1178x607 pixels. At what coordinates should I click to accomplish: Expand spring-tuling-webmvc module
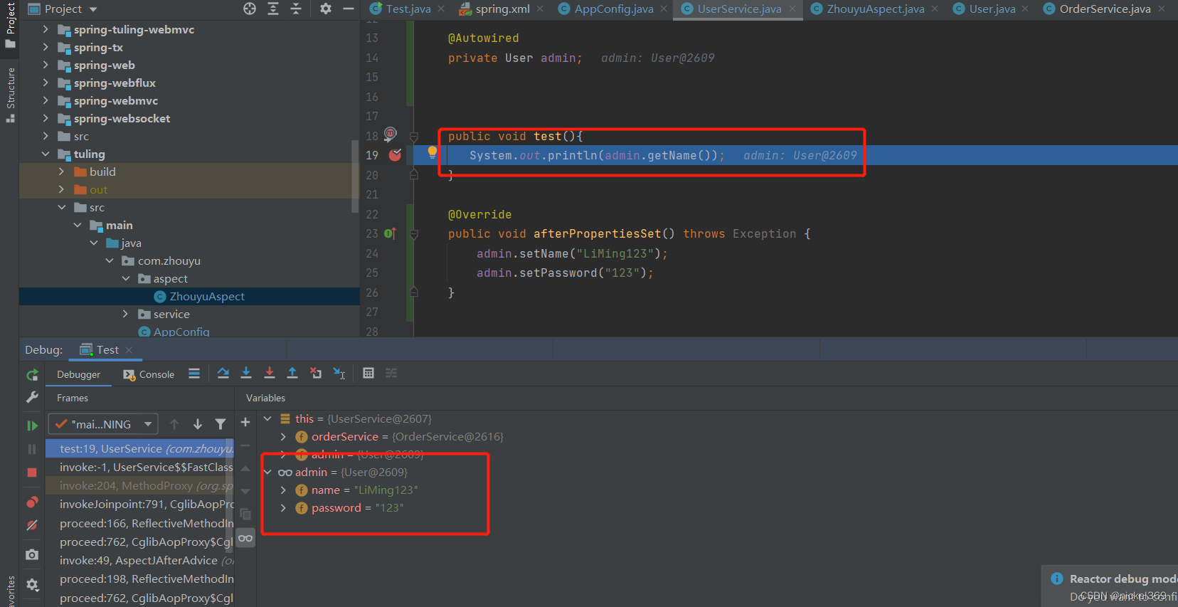click(46, 29)
